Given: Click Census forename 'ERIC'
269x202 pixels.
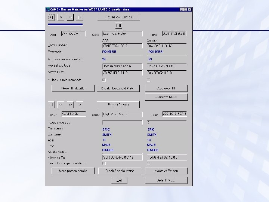Looking at the screenshot, I should (x=151, y=129).
